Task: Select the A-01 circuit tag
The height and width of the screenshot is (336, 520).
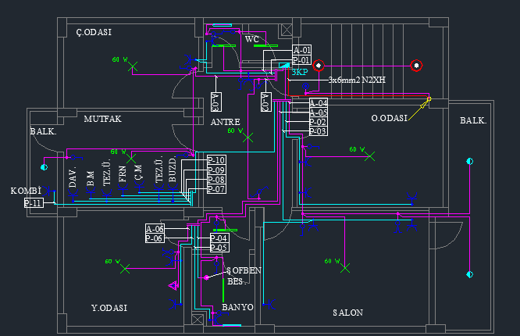Action: click(301, 50)
